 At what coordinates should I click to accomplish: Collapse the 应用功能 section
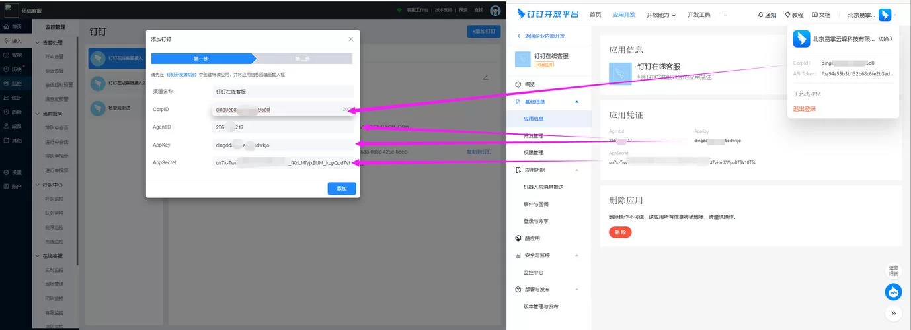coord(577,170)
